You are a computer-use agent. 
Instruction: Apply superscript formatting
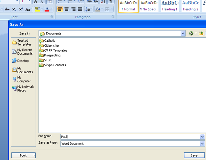[x=21, y=9]
